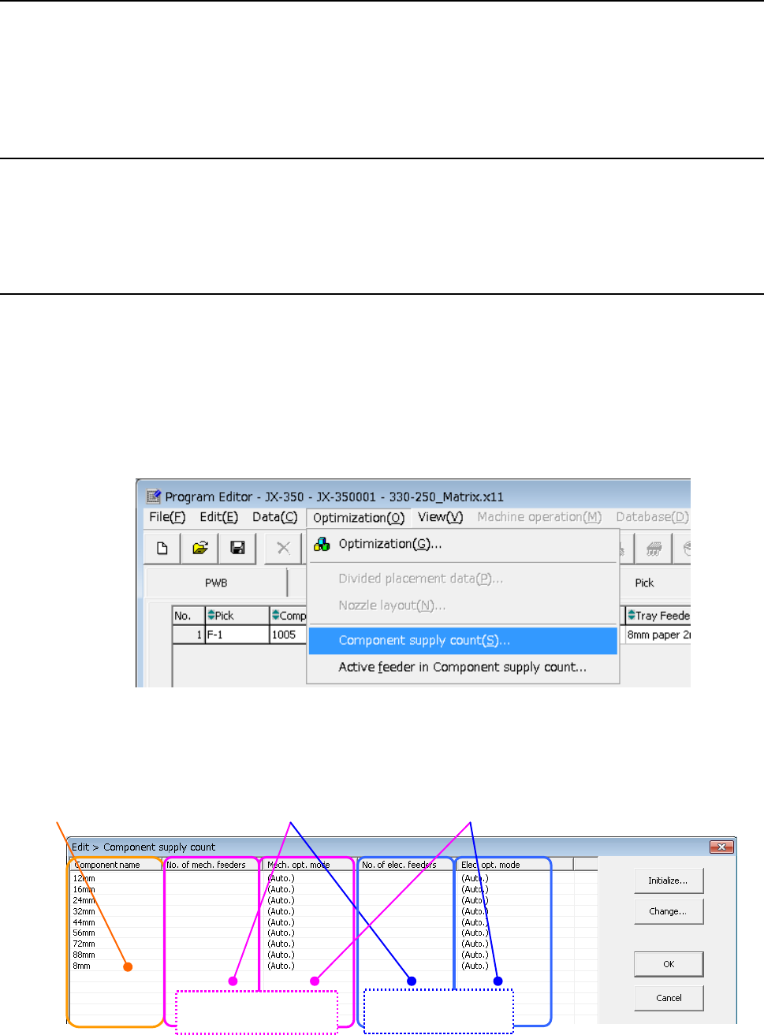Image resolution: width=764 pixels, height=1035 pixels.
Task: Click Elec. opt. mode (Auto.) in 56mm row
Action: 475,933
